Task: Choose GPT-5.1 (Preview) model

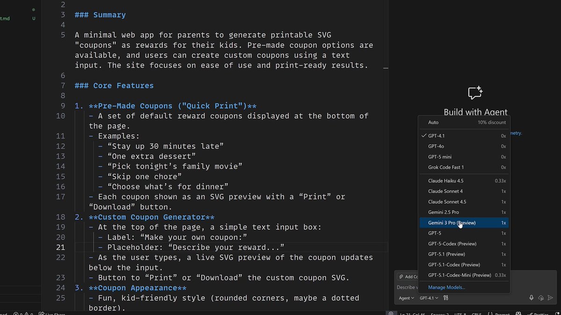Action: point(464,254)
